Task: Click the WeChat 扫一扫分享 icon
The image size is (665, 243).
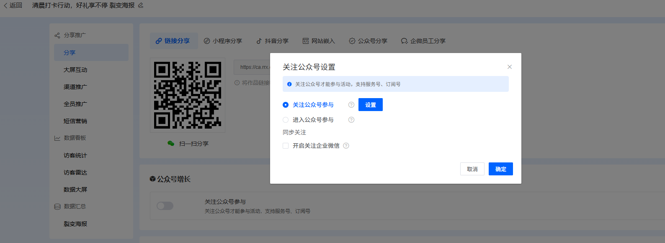Action: [171, 143]
